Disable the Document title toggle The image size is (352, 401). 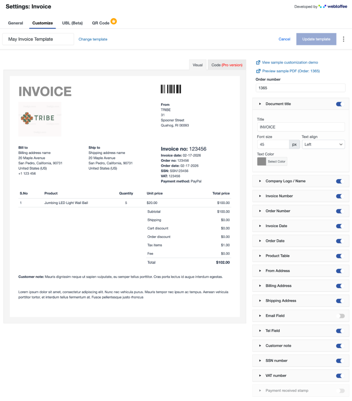[341, 104]
